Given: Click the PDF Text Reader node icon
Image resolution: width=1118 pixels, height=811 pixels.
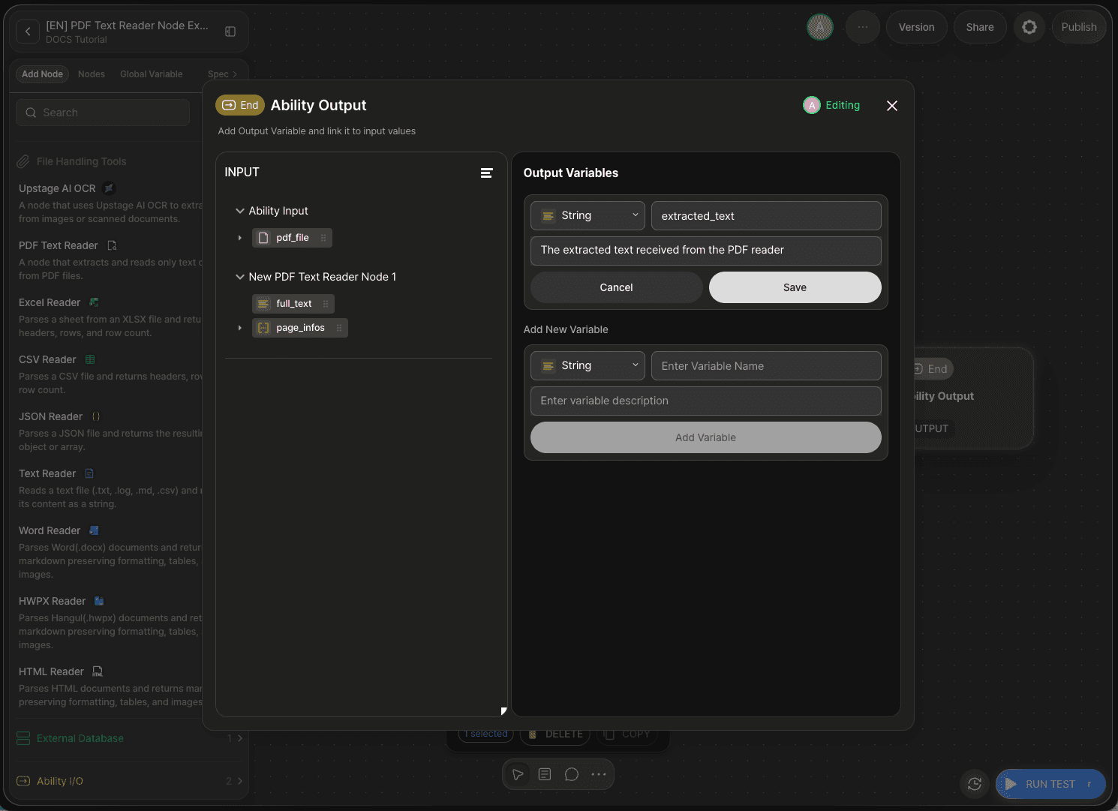Looking at the screenshot, I should tap(113, 245).
